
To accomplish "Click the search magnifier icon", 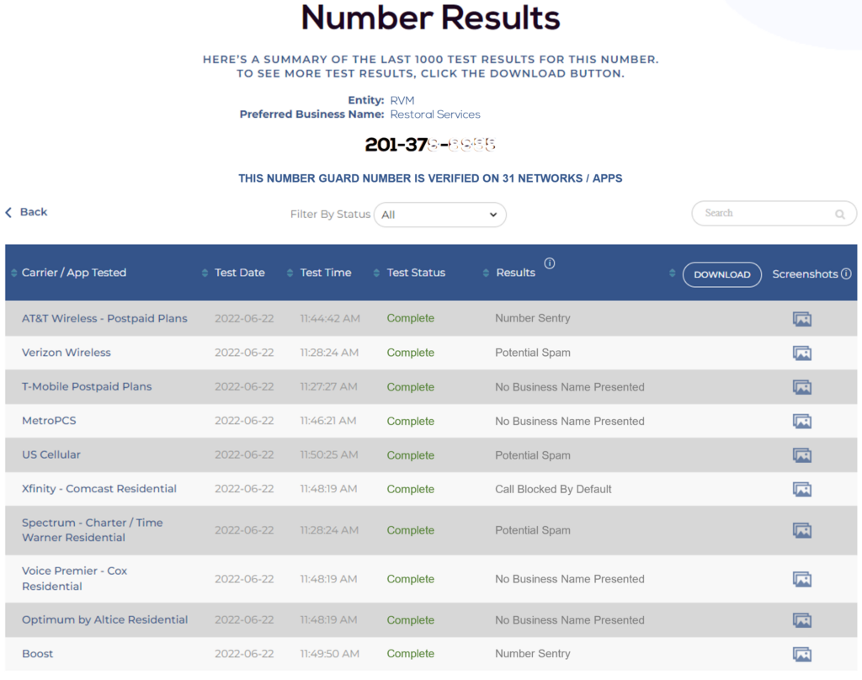I will pyautogui.click(x=839, y=215).
